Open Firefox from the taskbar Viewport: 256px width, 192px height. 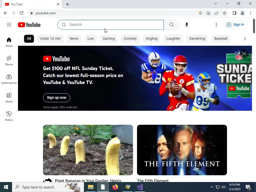coord(115,187)
